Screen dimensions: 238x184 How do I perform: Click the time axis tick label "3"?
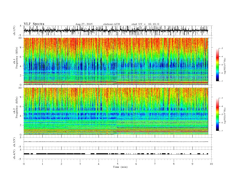(x=80, y=164)
